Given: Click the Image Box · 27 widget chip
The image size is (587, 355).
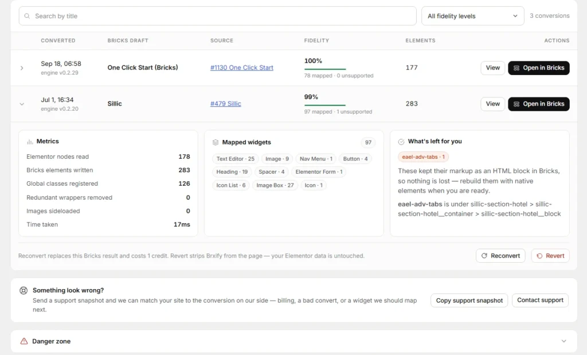Looking at the screenshot, I should [275, 185].
